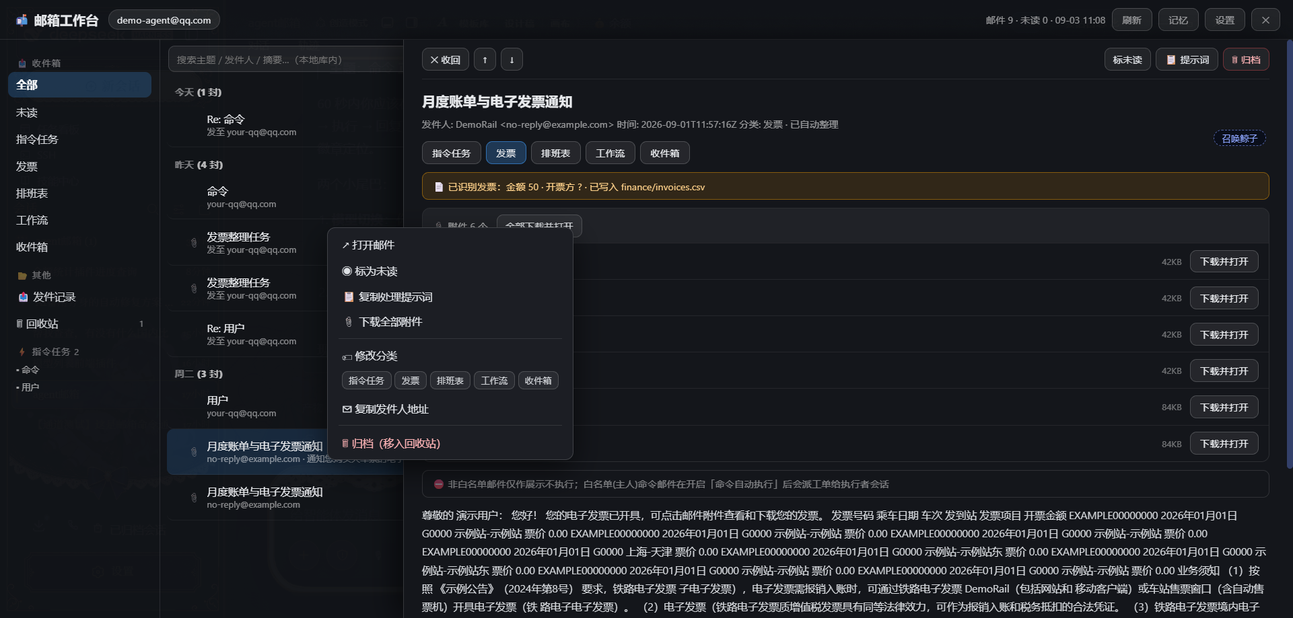1293x618 pixels.
Task: Click the red no-entry icon in whitelist notice
Action: (438, 484)
